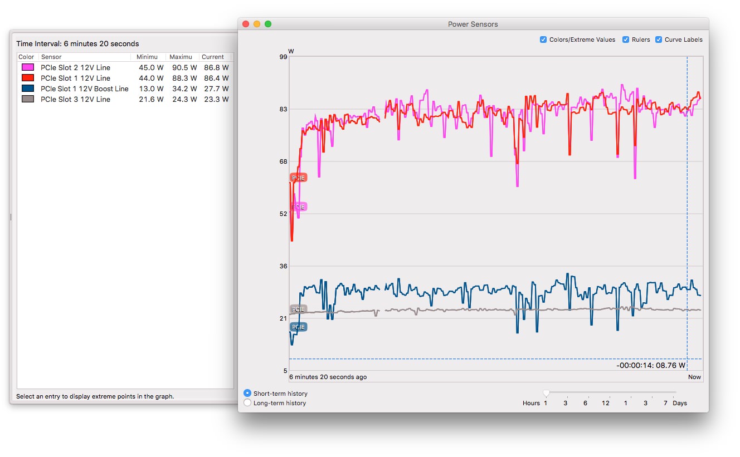The width and height of the screenshot is (740, 457).
Task: Click the yellow minimize button of Power Sensors
Action: click(x=257, y=24)
